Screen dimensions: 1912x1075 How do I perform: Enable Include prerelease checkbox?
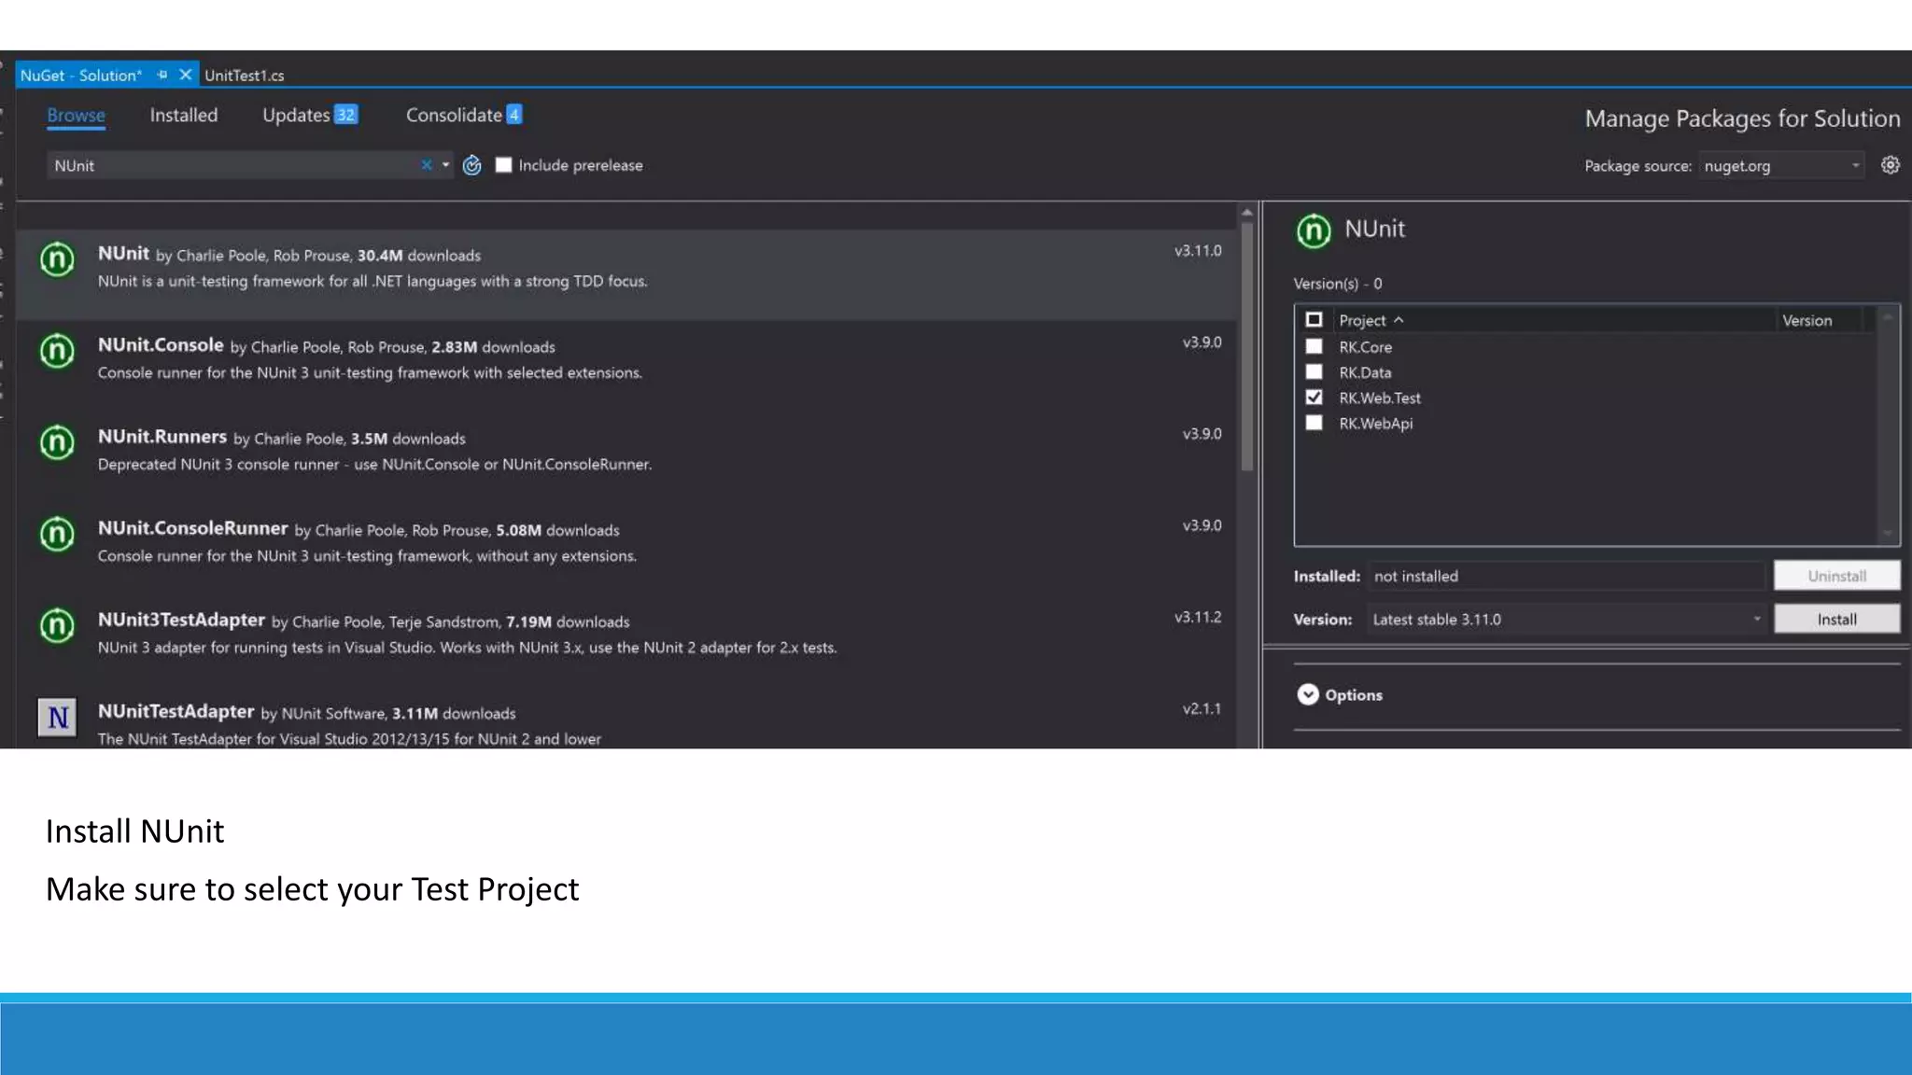click(x=503, y=165)
